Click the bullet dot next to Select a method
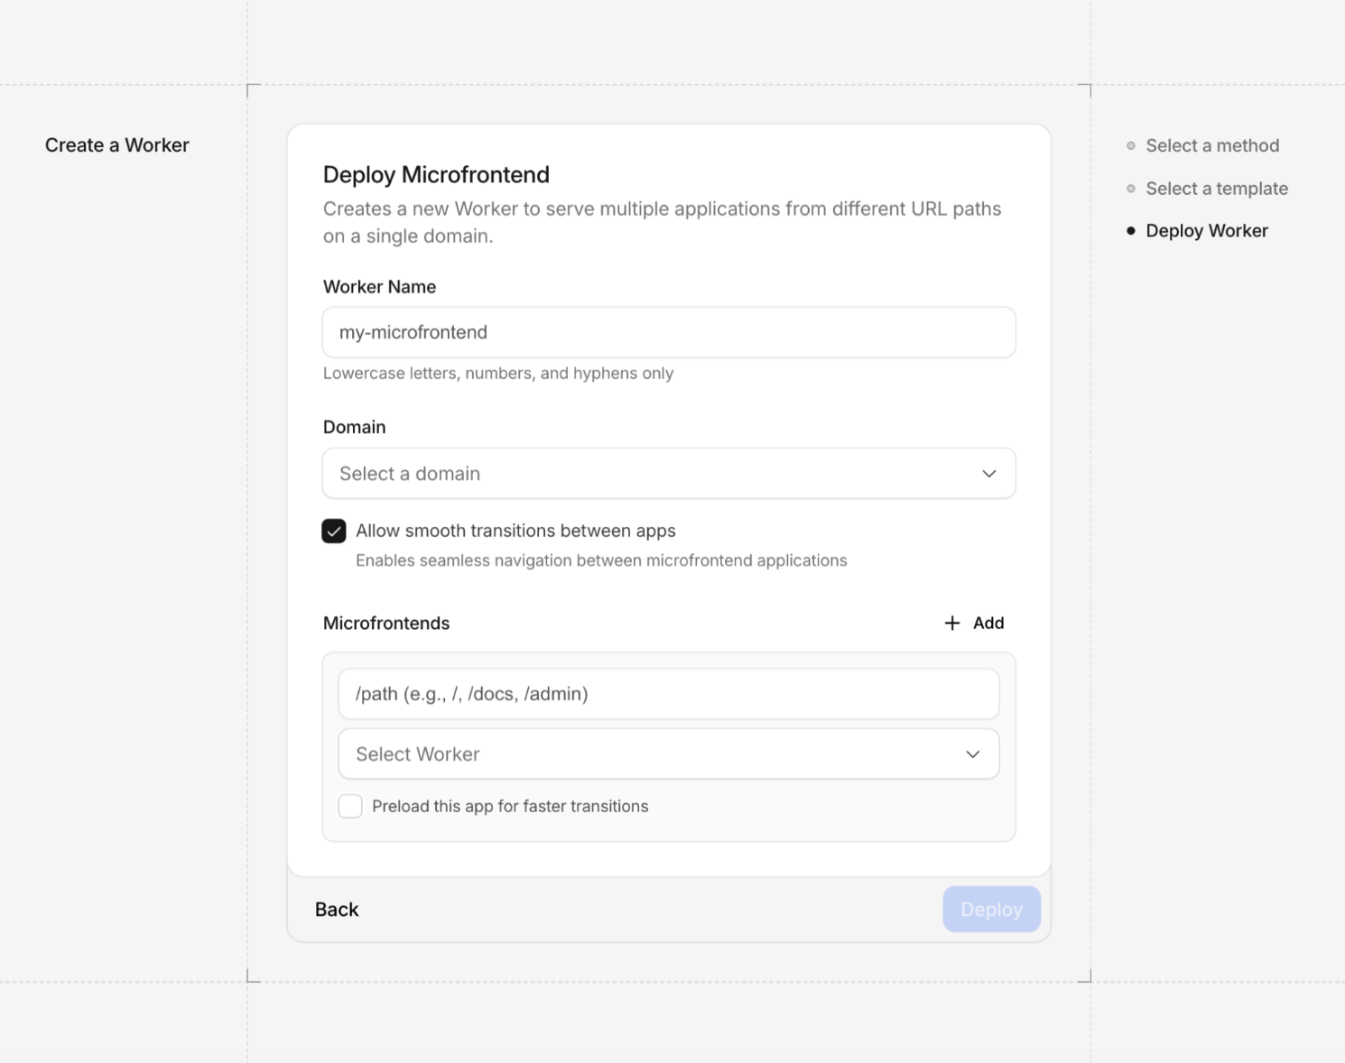1345x1063 pixels. [x=1130, y=146]
